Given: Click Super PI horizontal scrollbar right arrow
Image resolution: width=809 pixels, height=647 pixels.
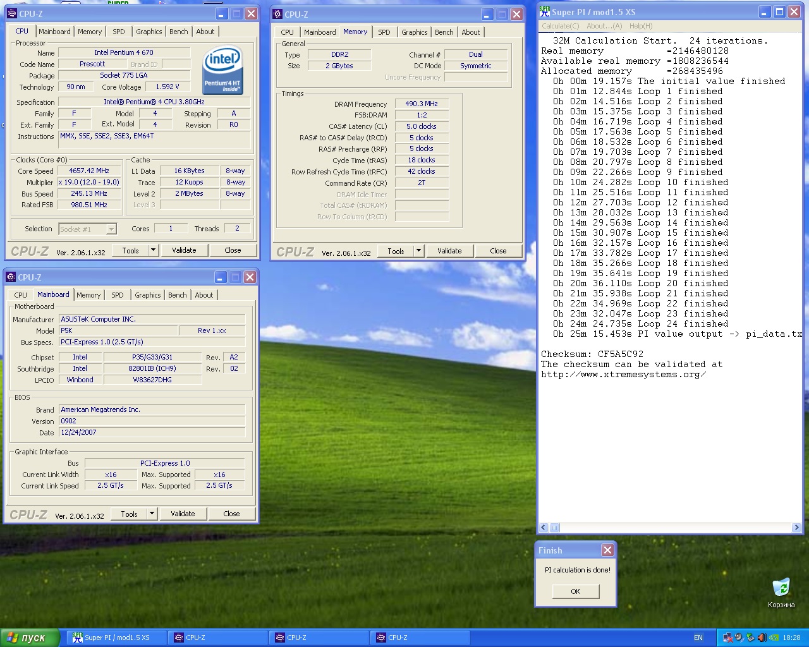Looking at the screenshot, I should coord(796,528).
